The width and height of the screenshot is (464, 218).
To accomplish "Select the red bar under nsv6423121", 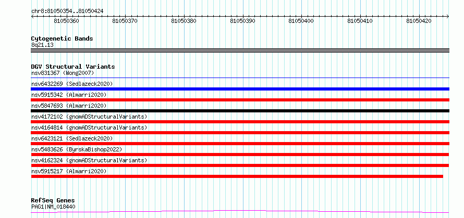I will (240, 144).
